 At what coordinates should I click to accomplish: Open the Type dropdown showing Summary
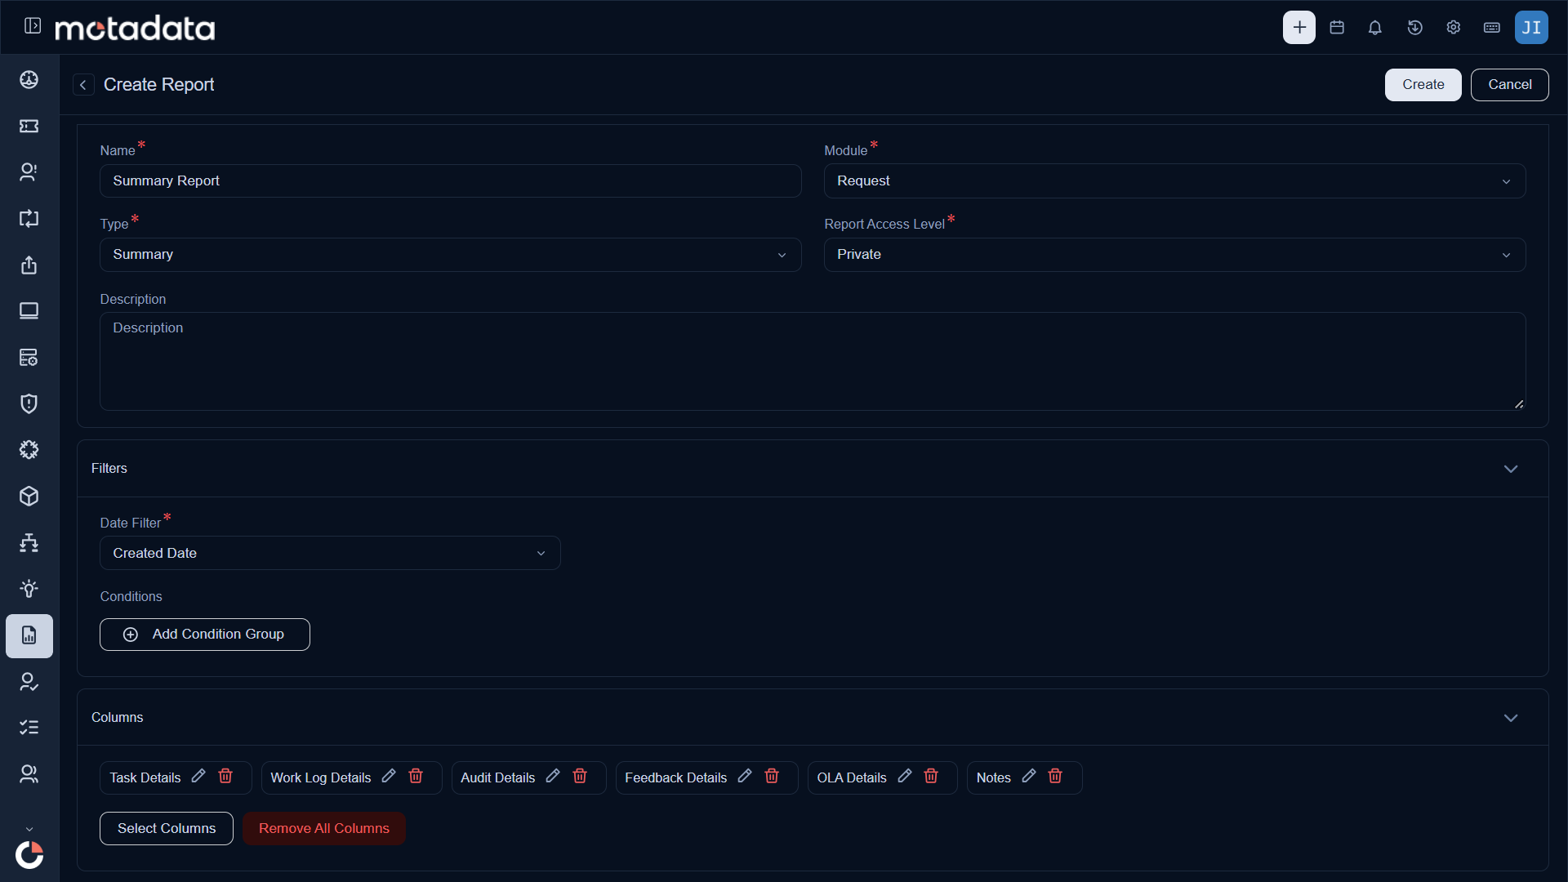pyautogui.click(x=450, y=255)
